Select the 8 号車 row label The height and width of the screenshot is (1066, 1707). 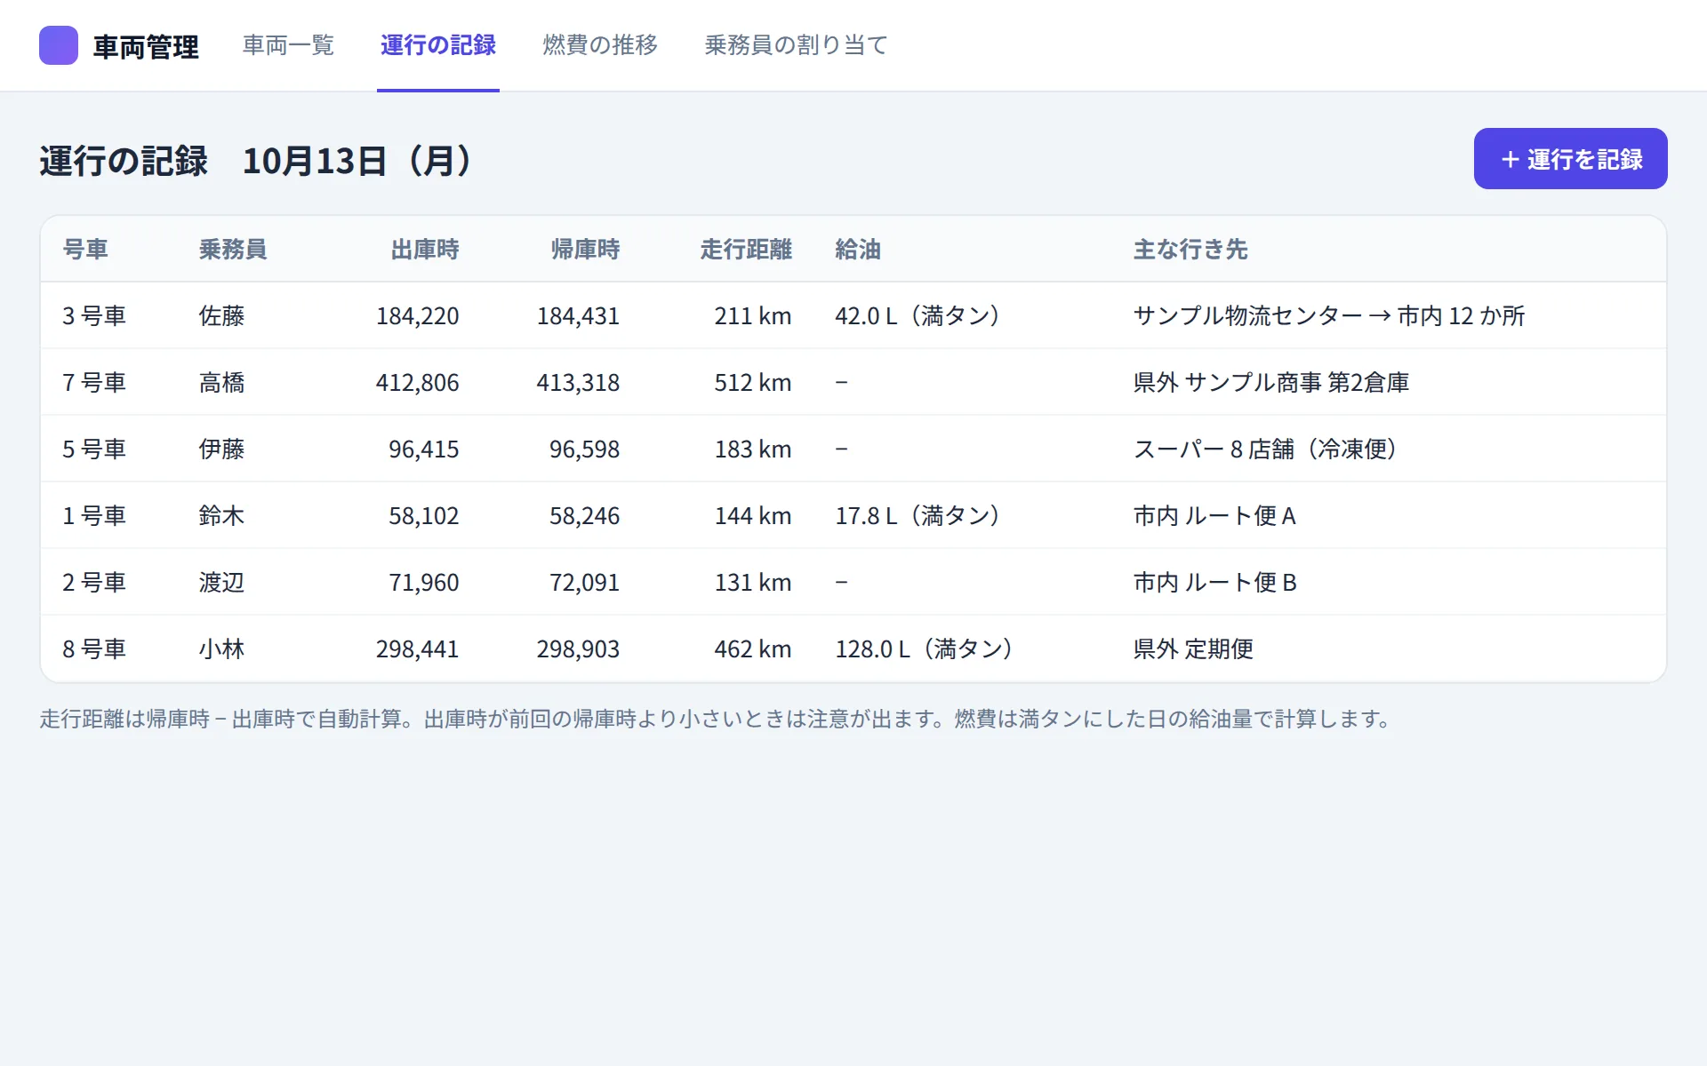coord(94,649)
